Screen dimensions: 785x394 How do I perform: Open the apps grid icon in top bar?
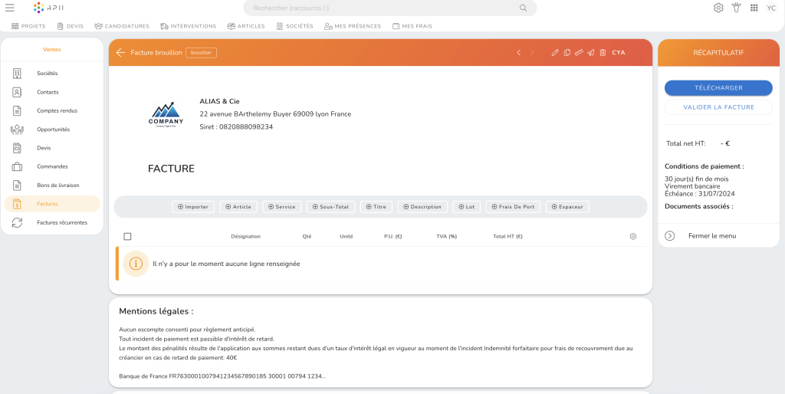pos(754,8)
